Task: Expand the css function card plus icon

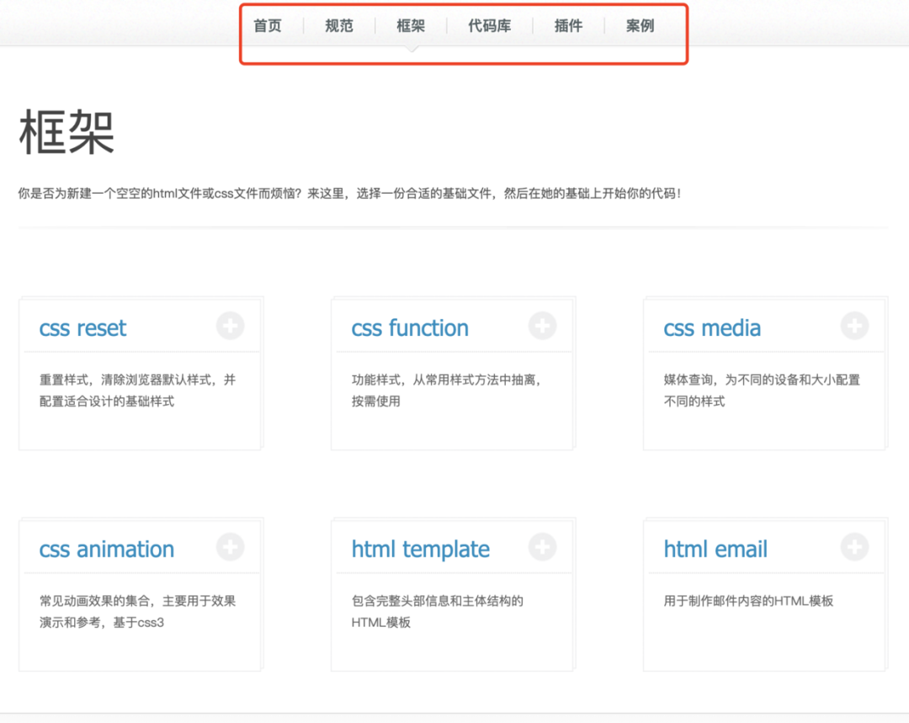Action: click(542, 326)
